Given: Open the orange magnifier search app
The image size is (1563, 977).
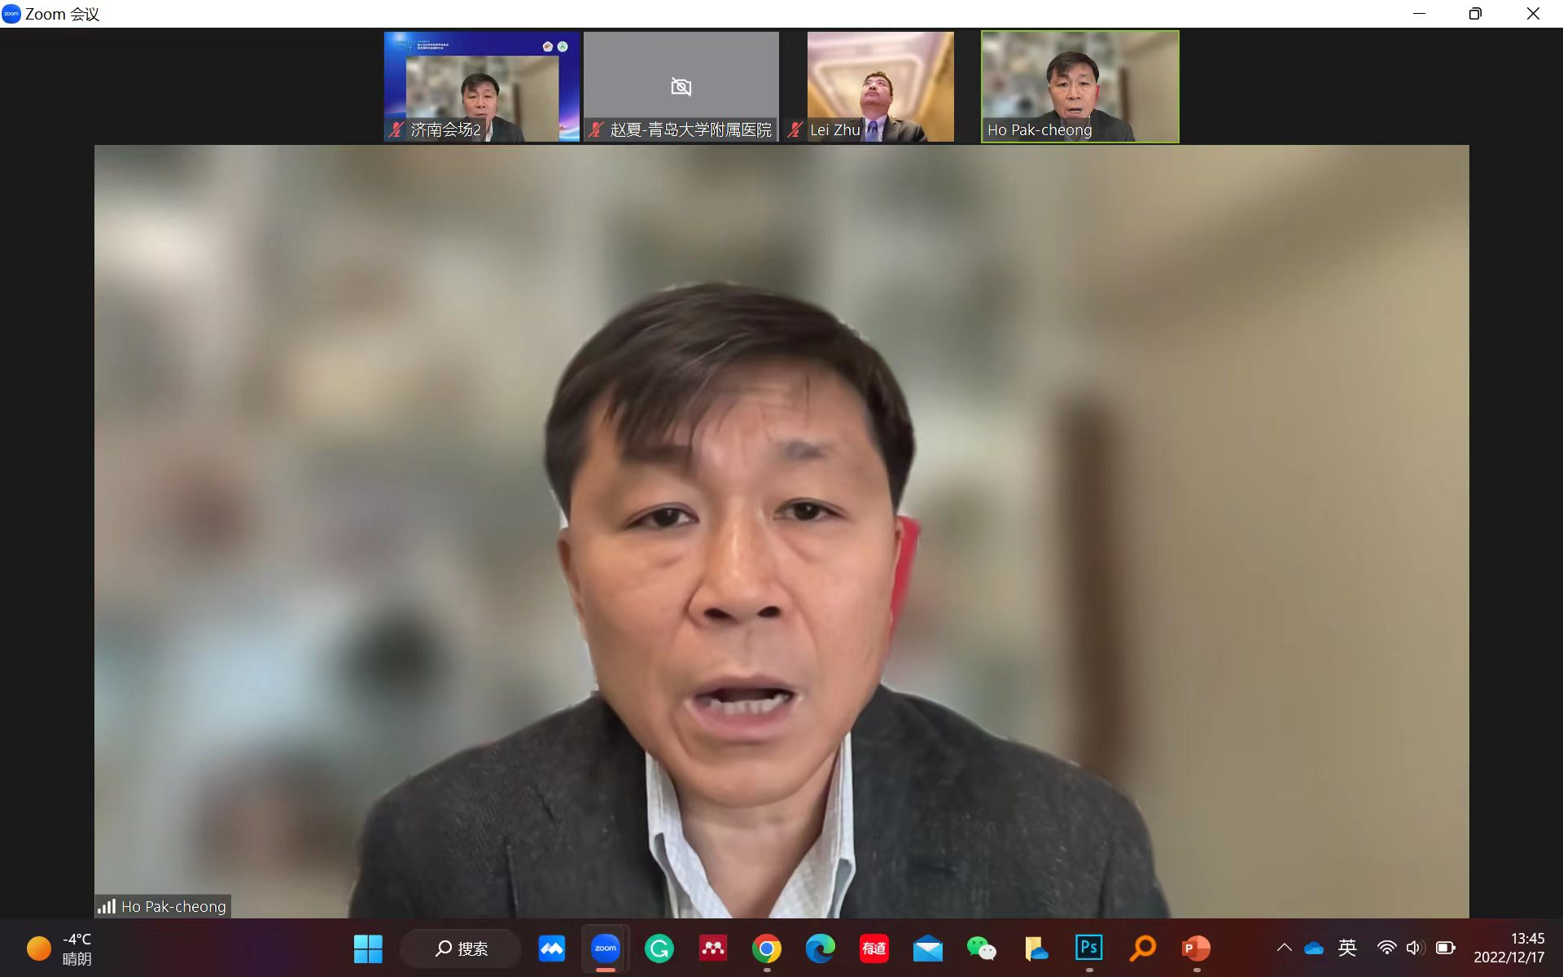Looking at the screenshot, I should coord(1143,949).
